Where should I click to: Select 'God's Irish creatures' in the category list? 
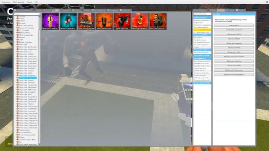click(26, 26)
